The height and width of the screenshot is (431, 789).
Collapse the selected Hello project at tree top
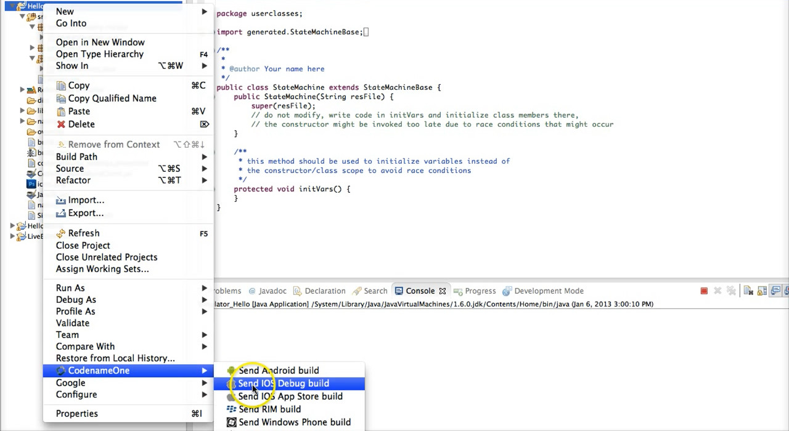pyautogui.click(x=12, y=6)
